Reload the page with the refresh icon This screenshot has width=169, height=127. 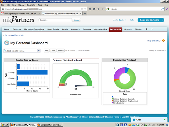point(94,9)
